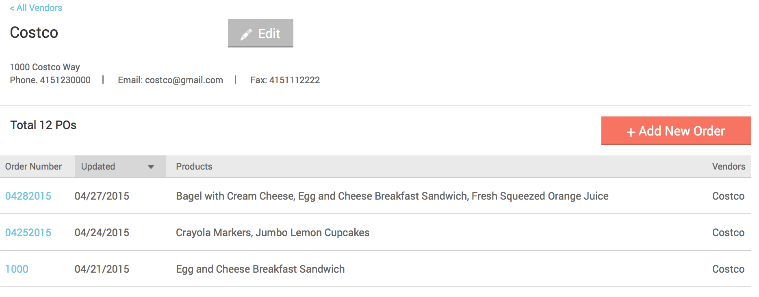Open order number 1000

17,269
